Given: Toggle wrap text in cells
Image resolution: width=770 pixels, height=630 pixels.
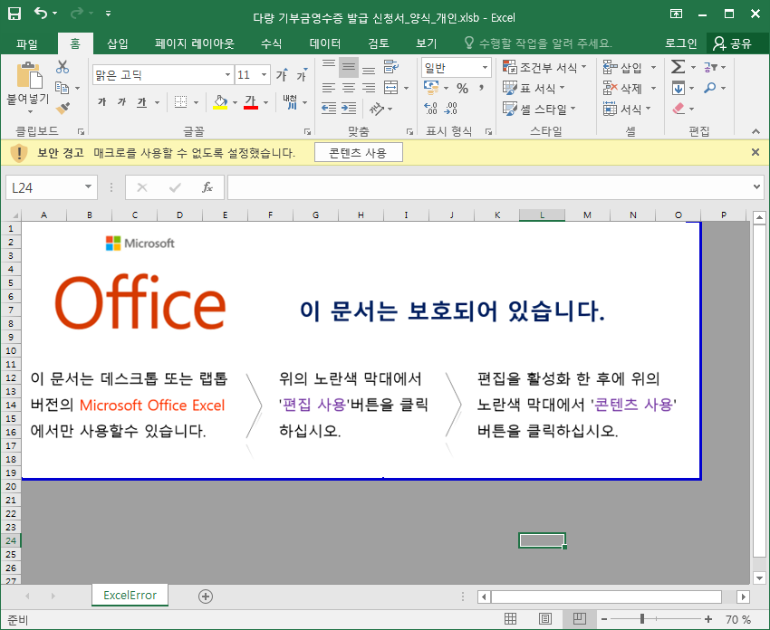Looking at the screenshot, I should click(391, 67).
